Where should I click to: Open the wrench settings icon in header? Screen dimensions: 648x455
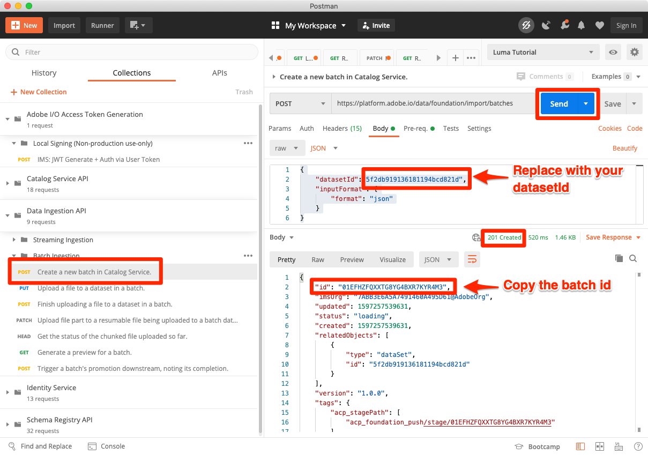[564, 25]
